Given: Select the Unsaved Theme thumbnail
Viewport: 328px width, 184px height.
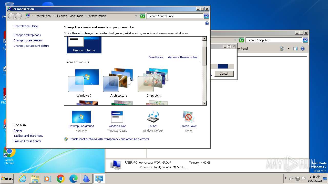Looking at the screenshot, I should (84, 45).
